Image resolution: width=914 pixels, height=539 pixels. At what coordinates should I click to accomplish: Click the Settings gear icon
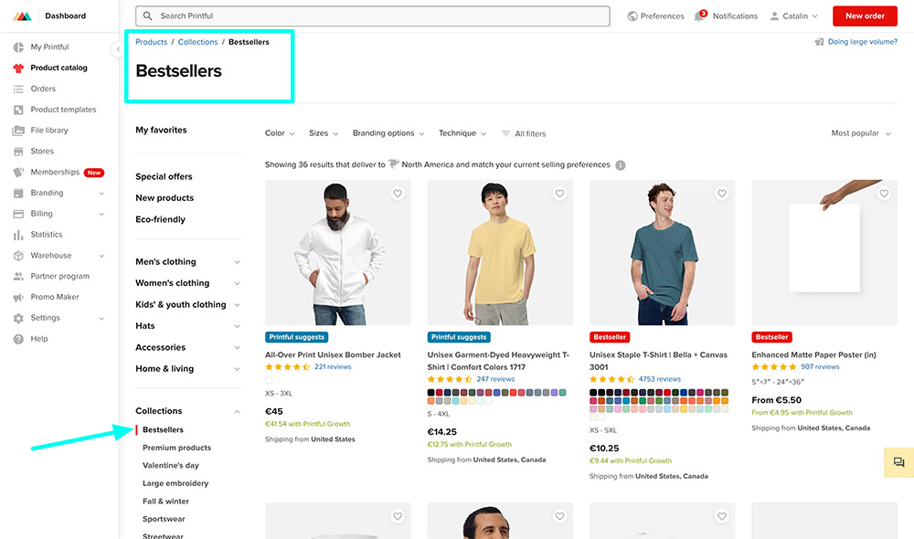pyautogui.click(x=18, y=318)
